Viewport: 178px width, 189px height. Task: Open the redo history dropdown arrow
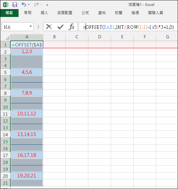coord(41,5)
